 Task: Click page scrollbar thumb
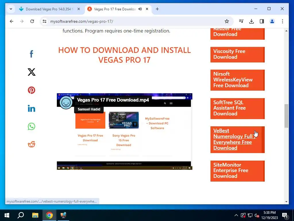286,116
